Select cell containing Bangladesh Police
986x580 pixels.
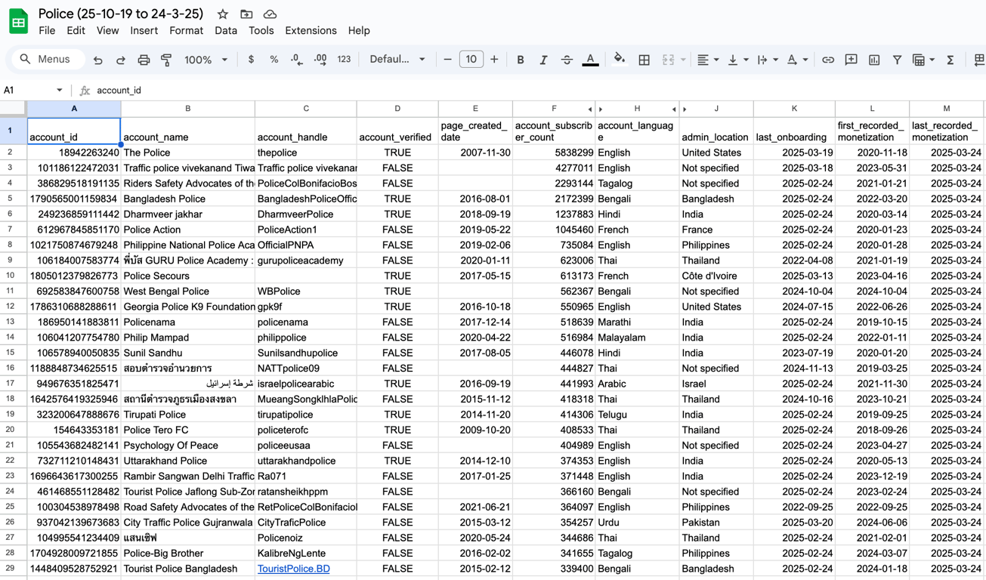(x=187, y=199)
